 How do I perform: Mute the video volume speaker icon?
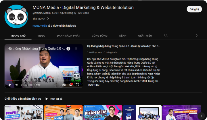pos(17,85)
